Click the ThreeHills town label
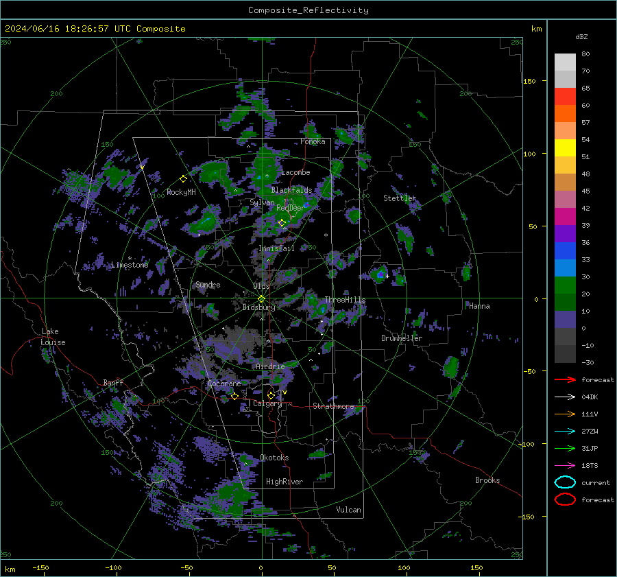 [x=345, y=300]
